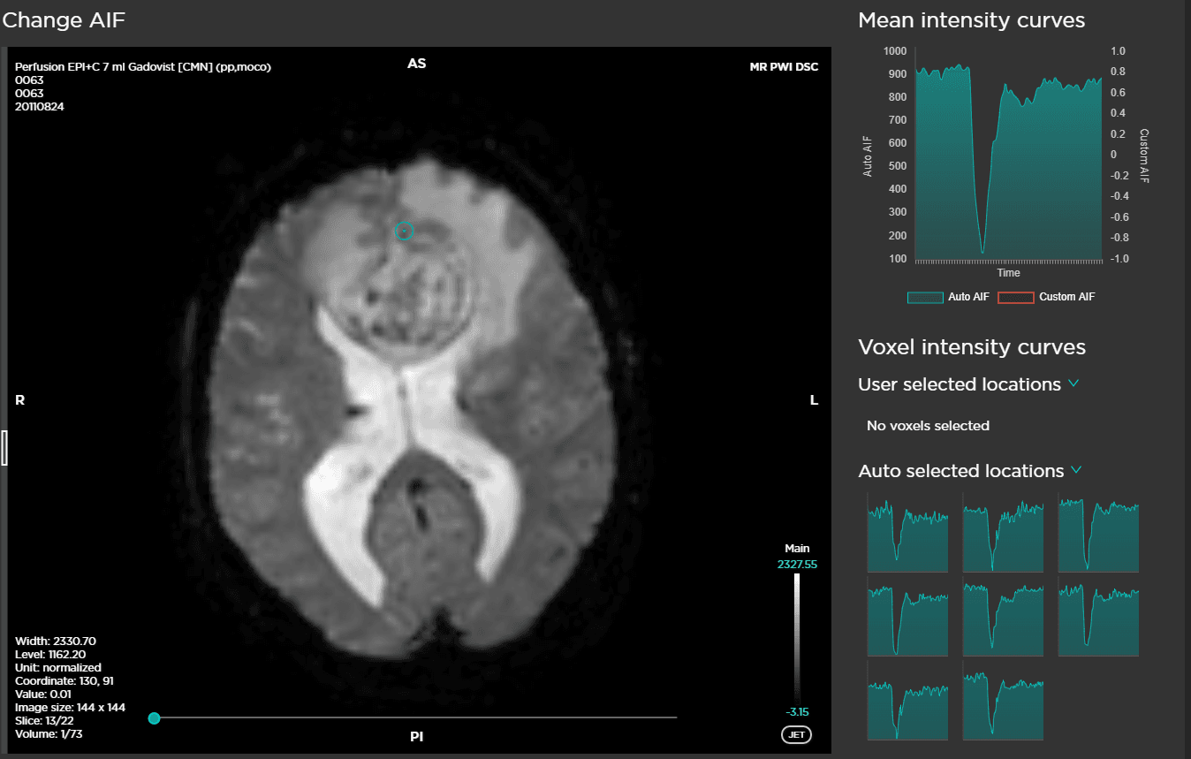Click the 'Image size: 144 x 144' text

coord(70,707)
